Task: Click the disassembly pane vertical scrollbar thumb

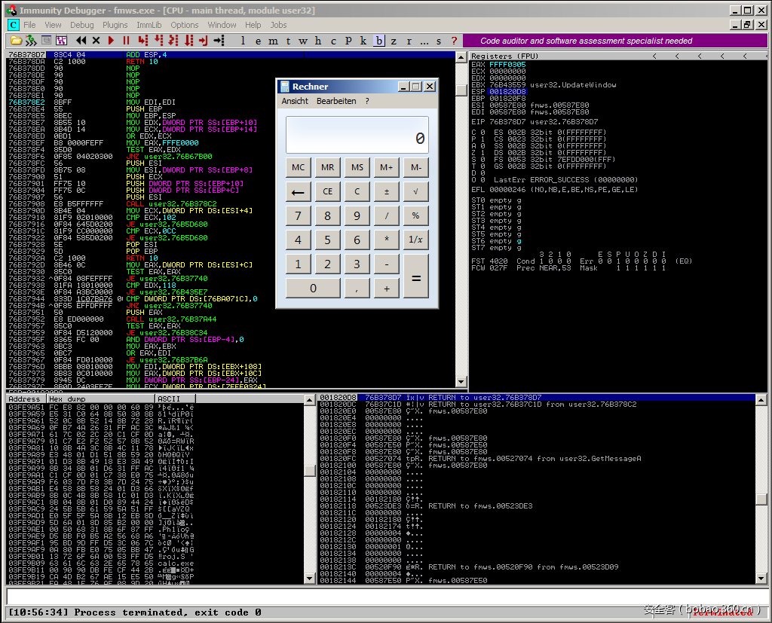Action: (x=461, y=90)
